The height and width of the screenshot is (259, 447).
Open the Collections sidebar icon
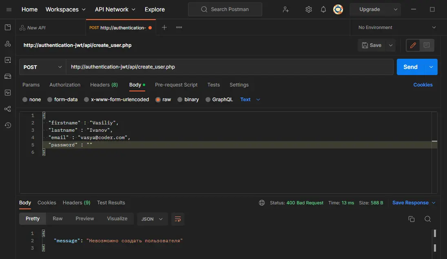[8, 27]
